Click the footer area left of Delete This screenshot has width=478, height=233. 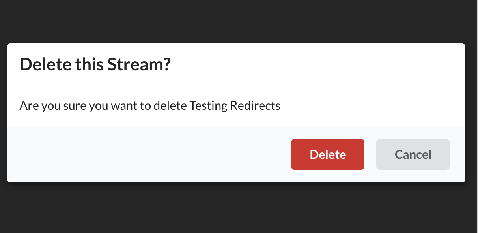(149, 154)
